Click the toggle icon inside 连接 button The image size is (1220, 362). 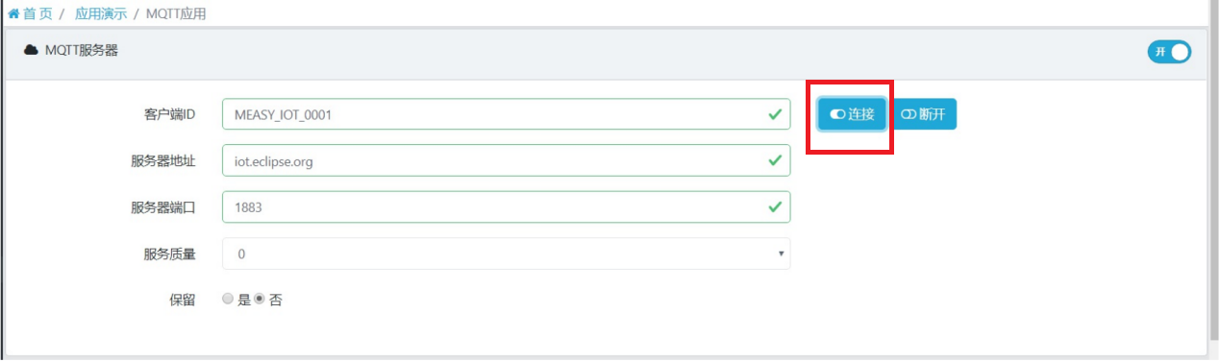point(837,114)
